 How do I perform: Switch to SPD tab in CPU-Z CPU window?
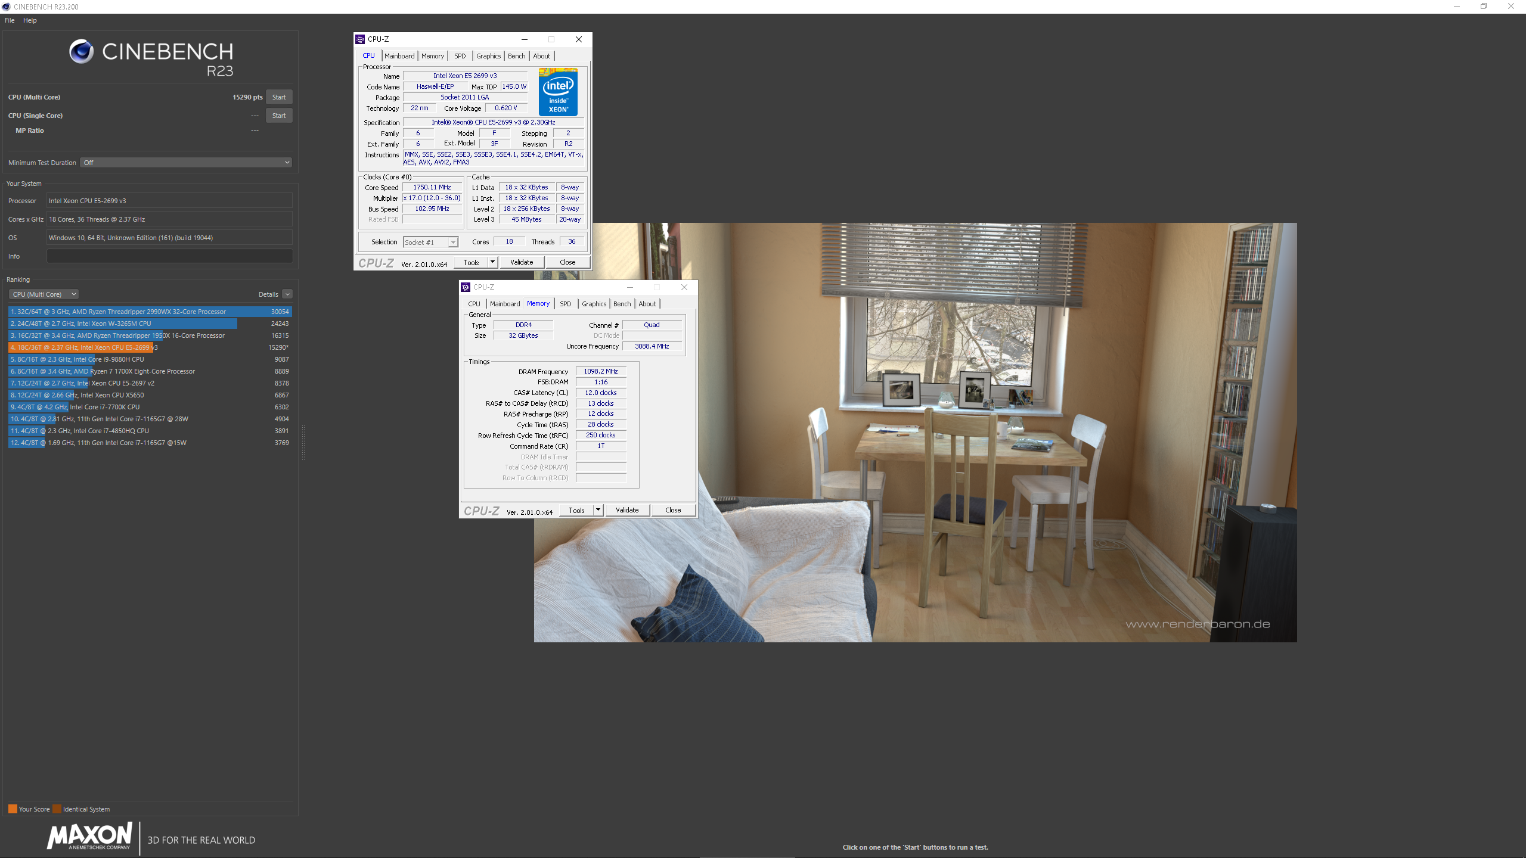(460, 56)
